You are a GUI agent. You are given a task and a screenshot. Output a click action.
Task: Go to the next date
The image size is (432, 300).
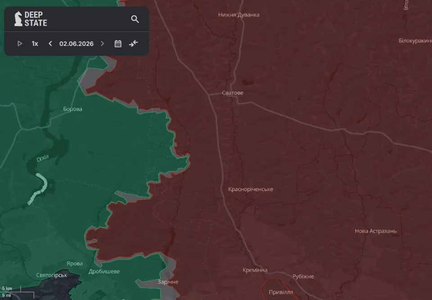(x=103, y=44)
